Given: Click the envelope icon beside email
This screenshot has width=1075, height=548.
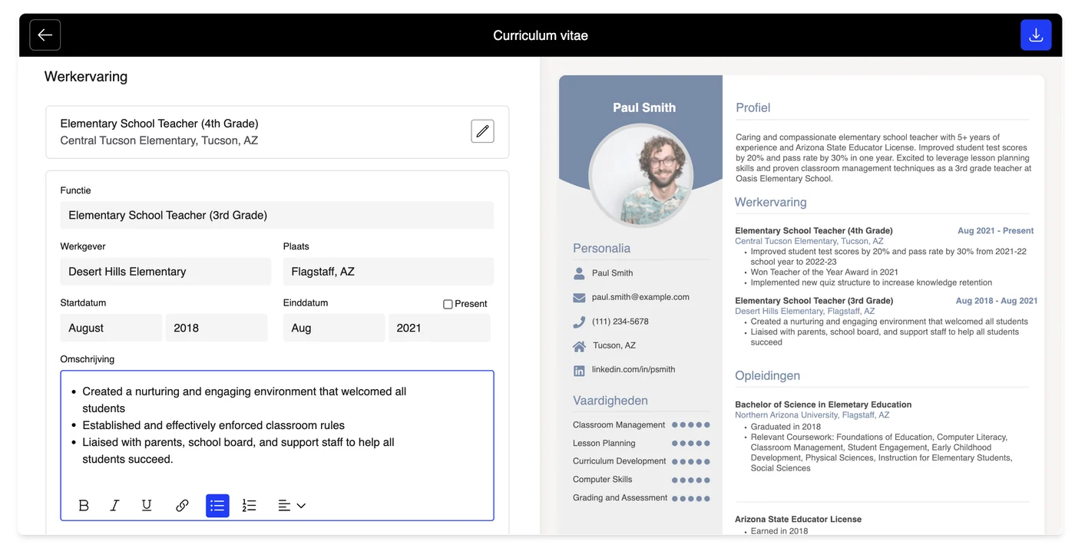Looking at the screenshot, I should coord(579,298).
